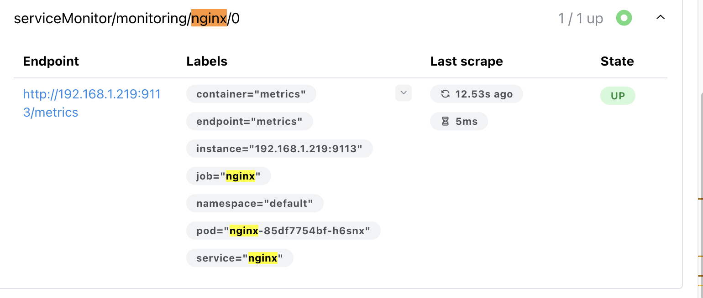Click the pod nginx-85df7754bf-h6snx label badge
703x298 pixels.
[283, 231]
